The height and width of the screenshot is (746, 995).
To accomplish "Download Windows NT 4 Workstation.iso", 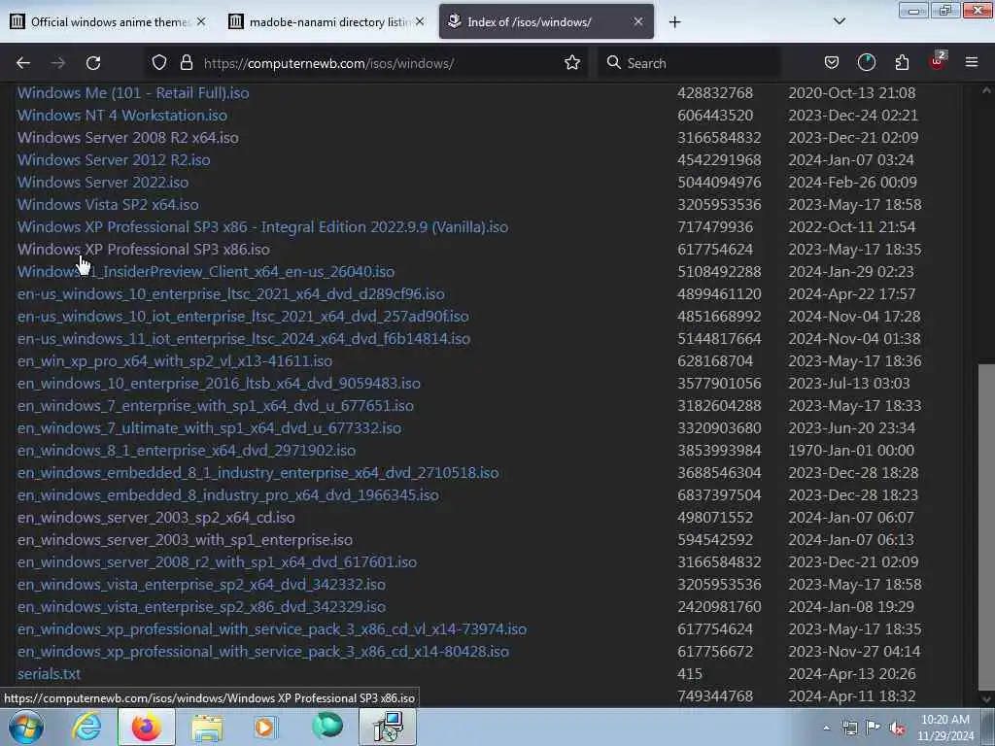I will (x=121, y=115).
